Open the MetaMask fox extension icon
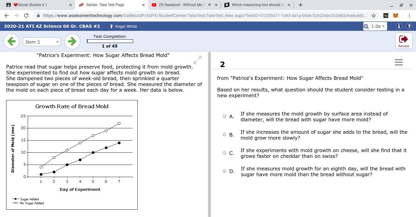Screen dimensions: 416x217 (396, 16)
